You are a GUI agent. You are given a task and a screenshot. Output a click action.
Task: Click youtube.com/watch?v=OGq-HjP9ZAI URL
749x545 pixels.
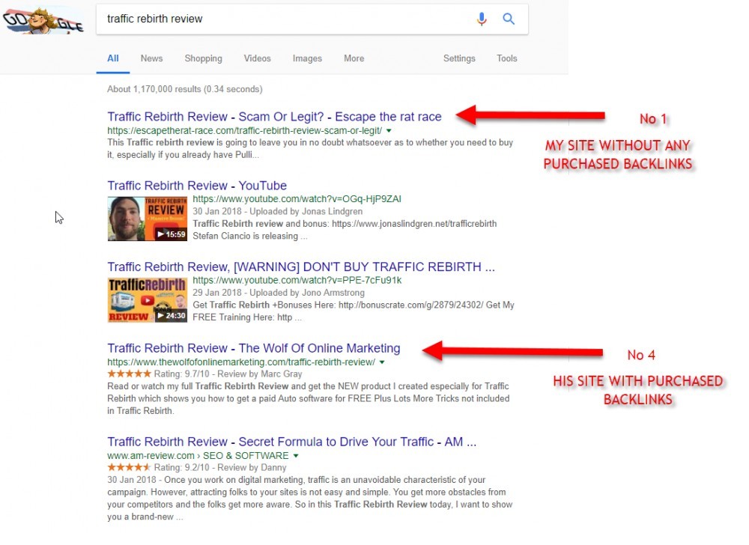[297, 199]
